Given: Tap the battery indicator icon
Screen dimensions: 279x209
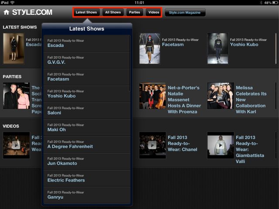Looking at the screenshot, I should pos(275,3).
